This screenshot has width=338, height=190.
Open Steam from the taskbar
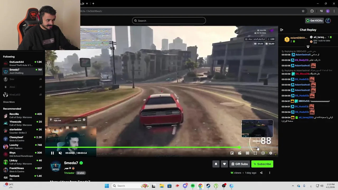click(x=208, y=186)
